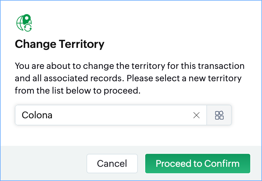Viewport: 262px width, 181px height.
Task: Click the Change Territory heading
Action: pos(60,44)
